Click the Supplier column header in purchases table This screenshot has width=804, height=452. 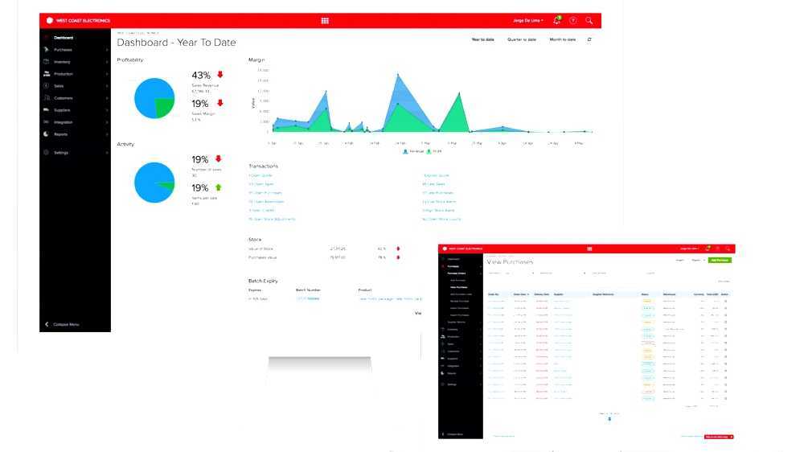click(559, 294)
